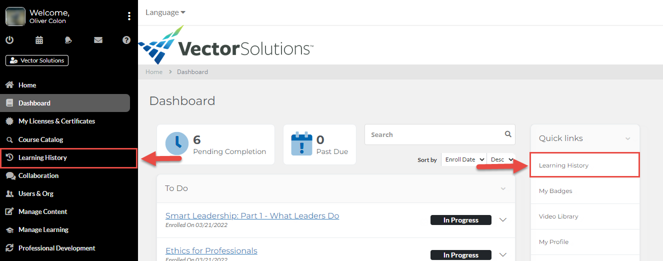Open the Ethics for Professionals course link
This screenshot has width=663, height=261.
pos(211,250)
